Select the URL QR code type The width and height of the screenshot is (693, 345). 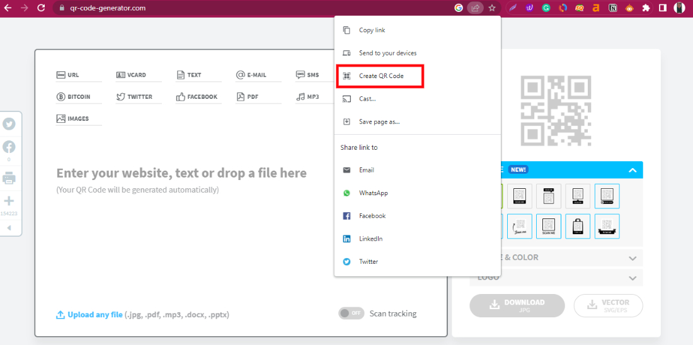[79, 75]
